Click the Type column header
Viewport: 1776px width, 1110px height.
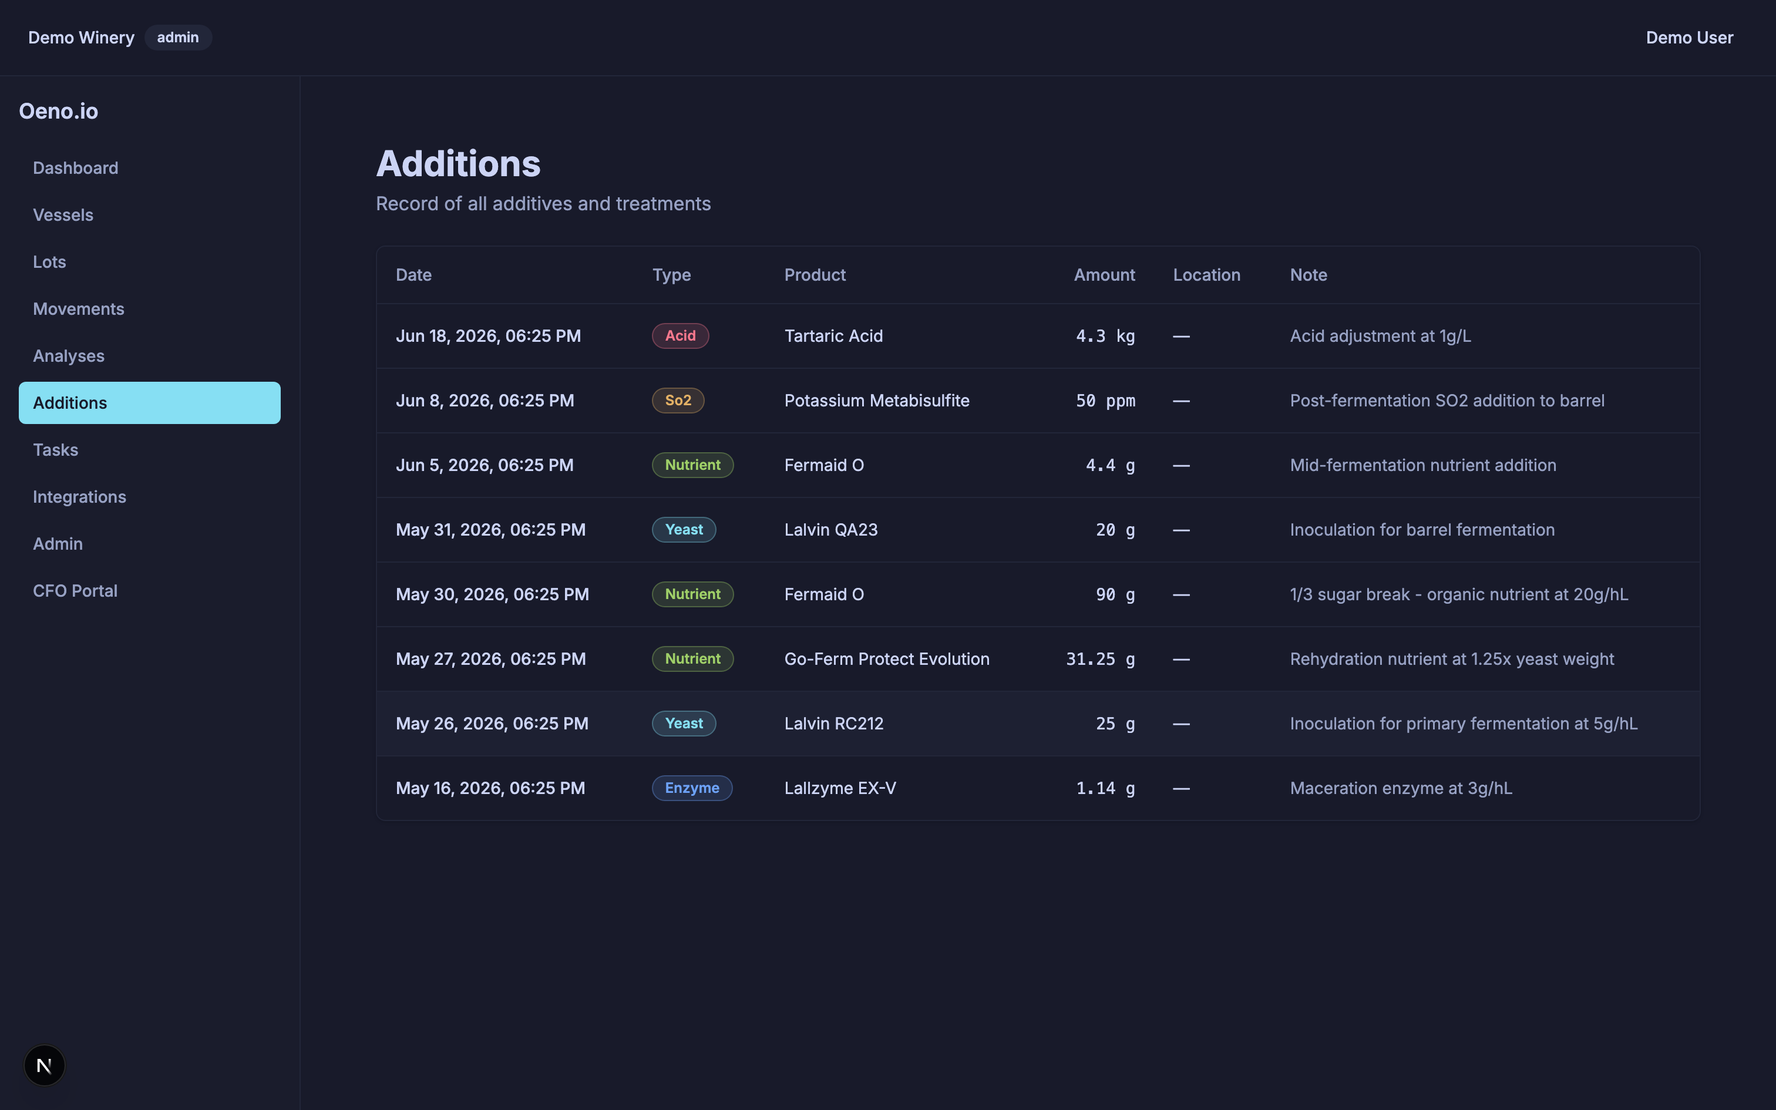pyautogui.click(x=671, y=275)
